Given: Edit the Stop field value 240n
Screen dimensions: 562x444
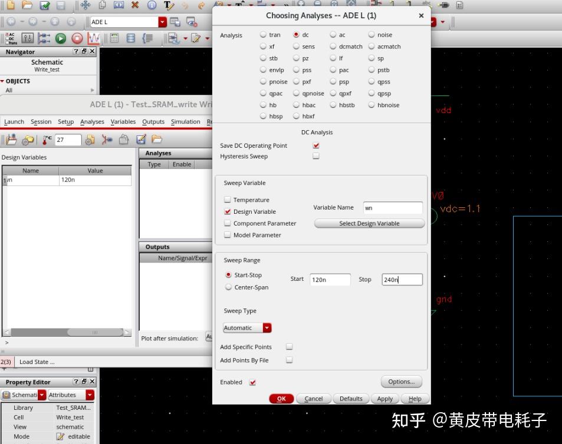Looking at the screenshot, I should click(x=402, y=279).
